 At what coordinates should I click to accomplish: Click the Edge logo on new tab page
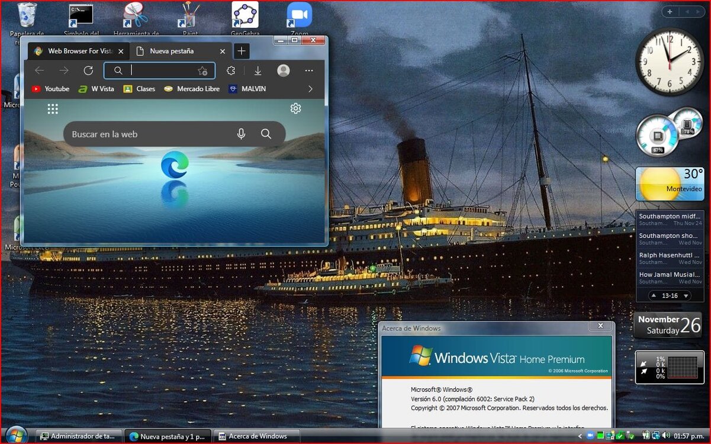pos(175,165)
